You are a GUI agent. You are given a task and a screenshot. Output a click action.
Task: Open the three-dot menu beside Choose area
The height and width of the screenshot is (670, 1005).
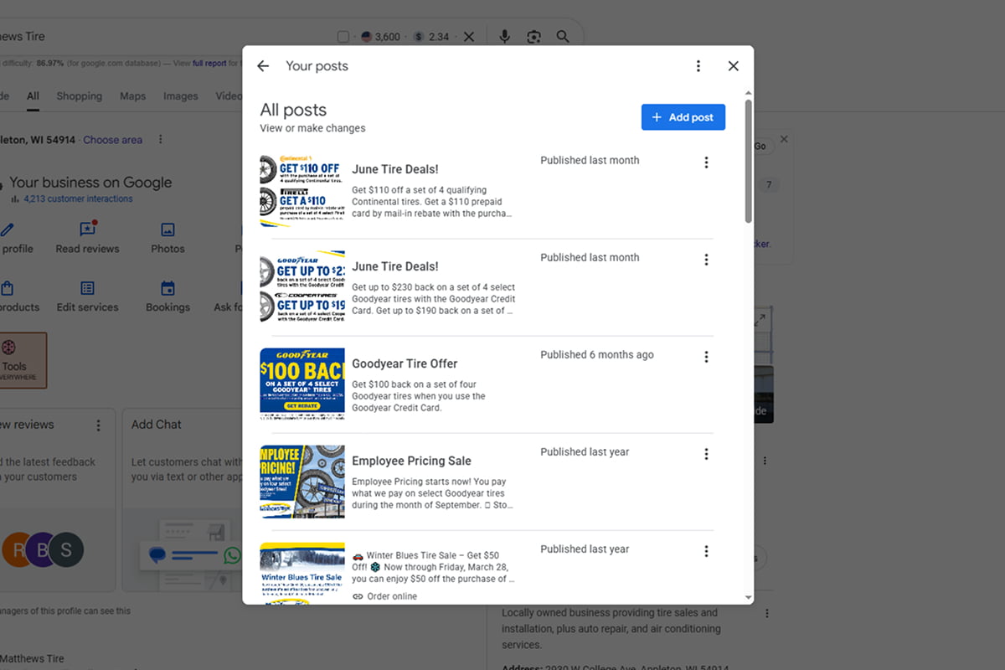pyautogui.click(x=161, y=140)
